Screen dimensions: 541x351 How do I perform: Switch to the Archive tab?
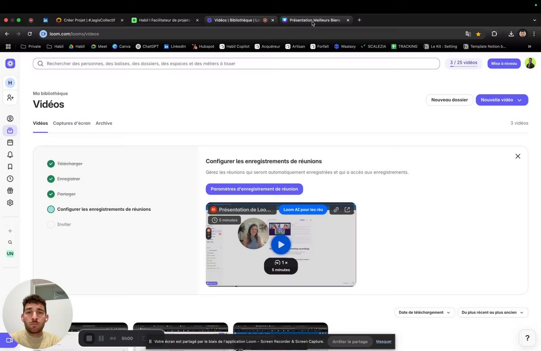point(104,123)
